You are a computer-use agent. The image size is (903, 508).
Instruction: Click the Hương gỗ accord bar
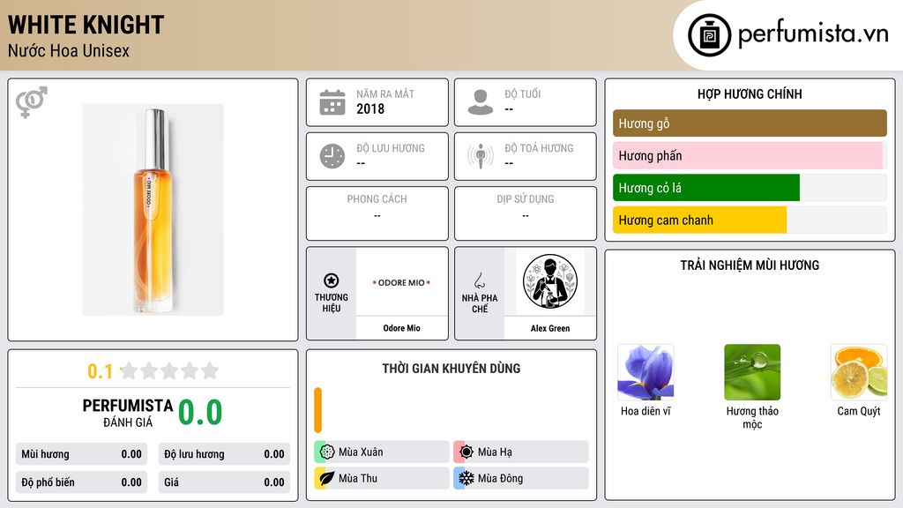click(750, 123)
